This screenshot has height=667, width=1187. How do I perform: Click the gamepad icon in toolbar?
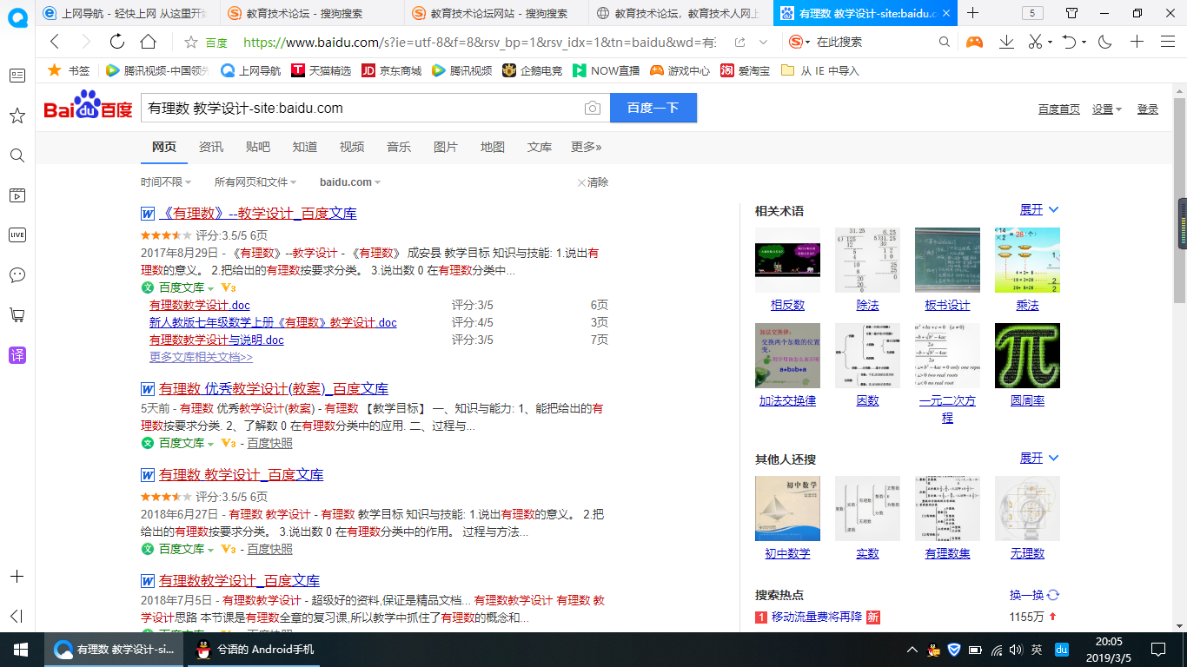pos(975,42)
